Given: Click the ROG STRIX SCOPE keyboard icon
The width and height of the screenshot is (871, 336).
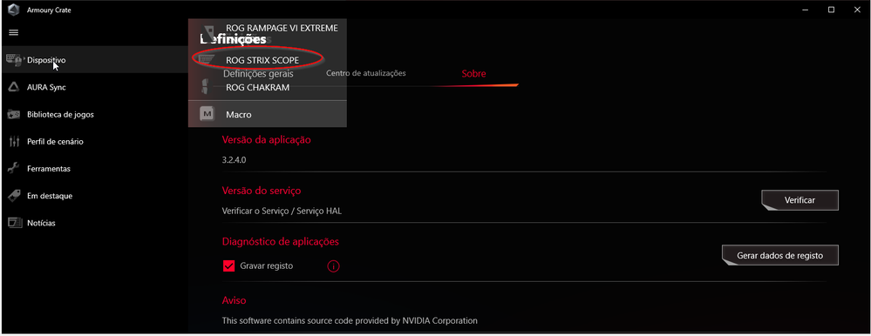Looking at the screenshot, I should click(x=207, y=60).
